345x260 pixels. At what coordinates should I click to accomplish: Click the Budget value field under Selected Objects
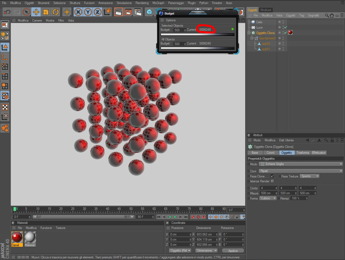coord(180,30)
